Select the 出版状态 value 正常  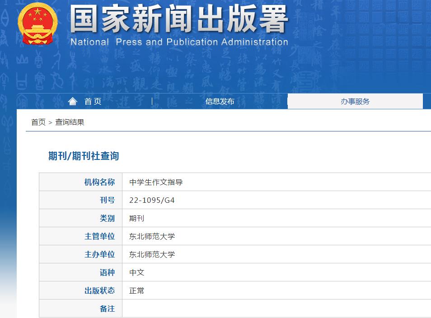pos(137,290)
